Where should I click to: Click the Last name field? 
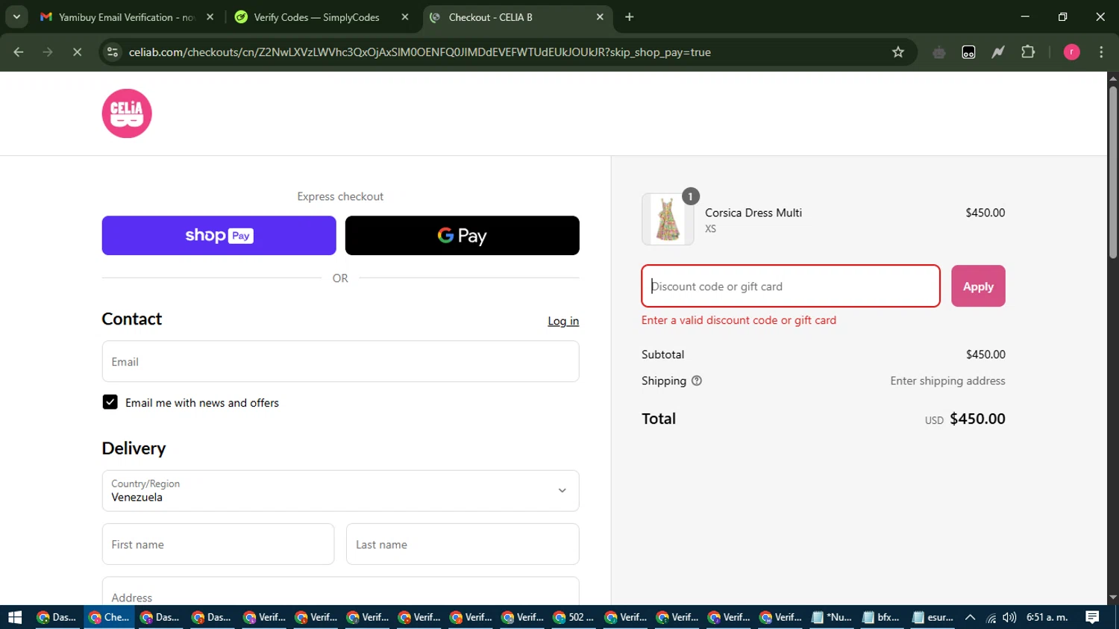[x=463, y=544]
